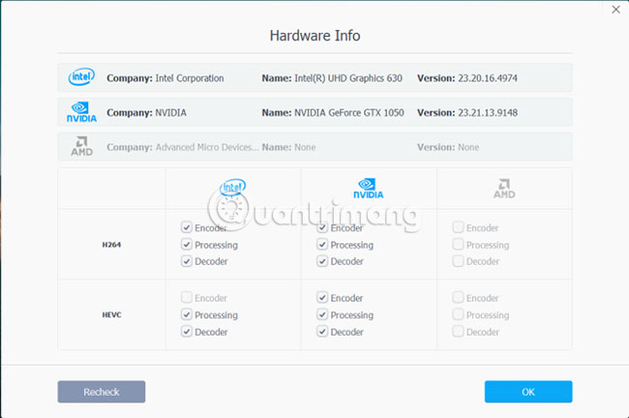Toggle AMD HEVC Encoder checkbox

point(458,298)
